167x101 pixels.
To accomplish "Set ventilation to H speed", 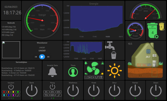I will click(94, 77).
